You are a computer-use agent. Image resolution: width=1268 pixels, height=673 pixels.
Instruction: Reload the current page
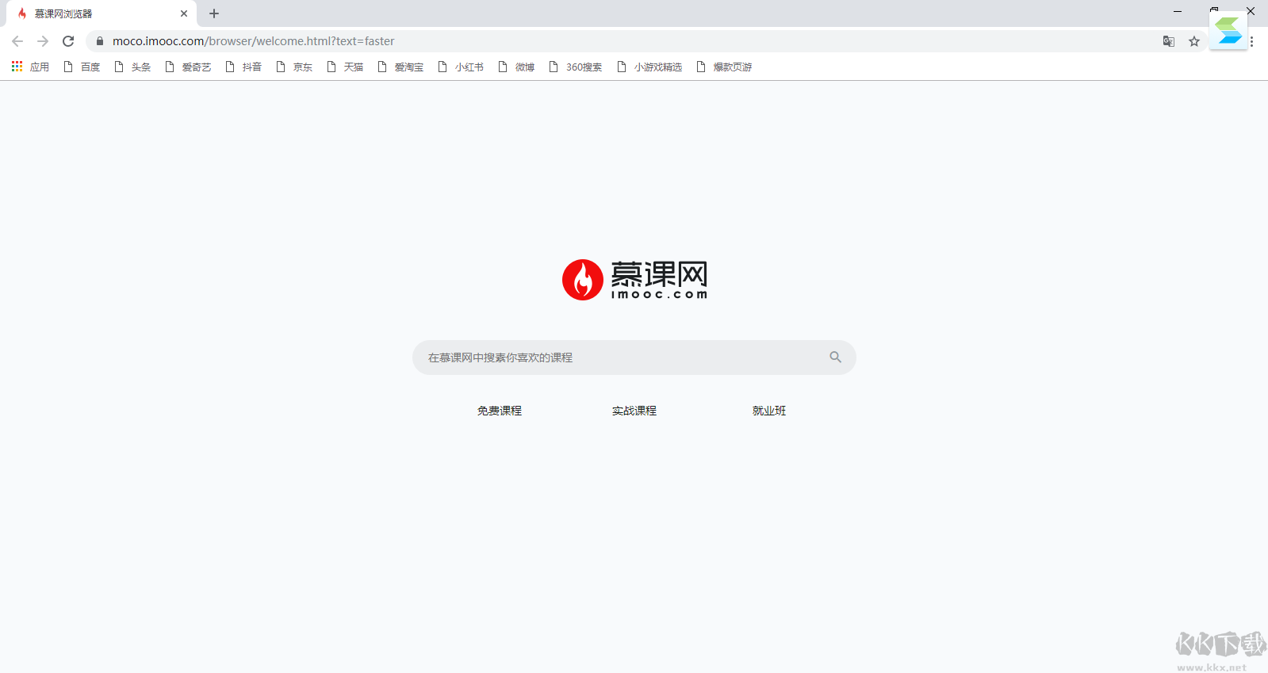(x=68, y=41)
